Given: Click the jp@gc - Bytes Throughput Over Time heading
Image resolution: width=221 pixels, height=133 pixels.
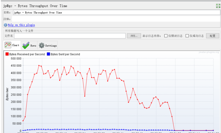Looking at the screenshot, I should click(x=35, y=6).
